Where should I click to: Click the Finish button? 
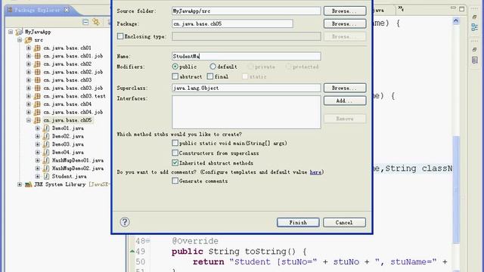tap(298, 222)
